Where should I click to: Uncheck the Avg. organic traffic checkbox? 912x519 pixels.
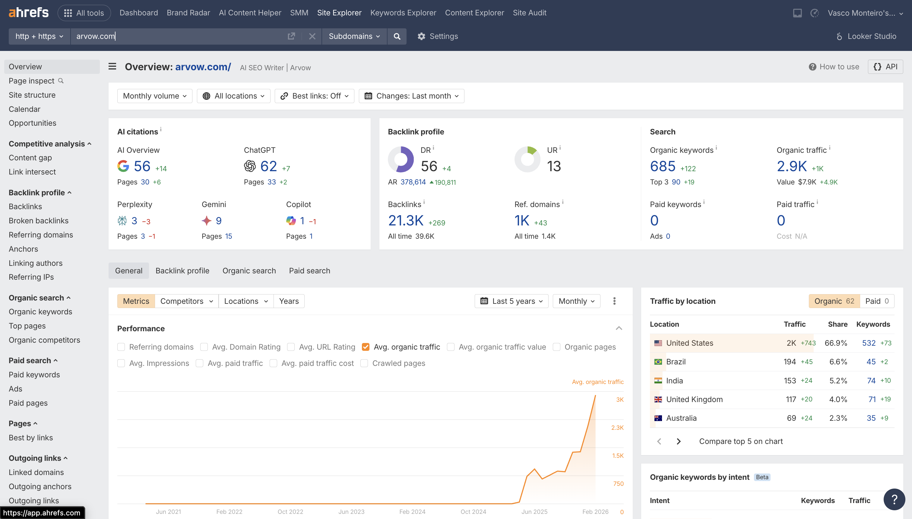click(x=365, y=347)
